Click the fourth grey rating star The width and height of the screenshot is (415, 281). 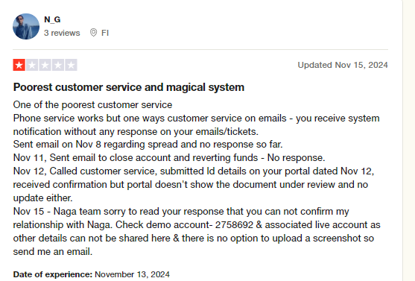click(58, 65)
